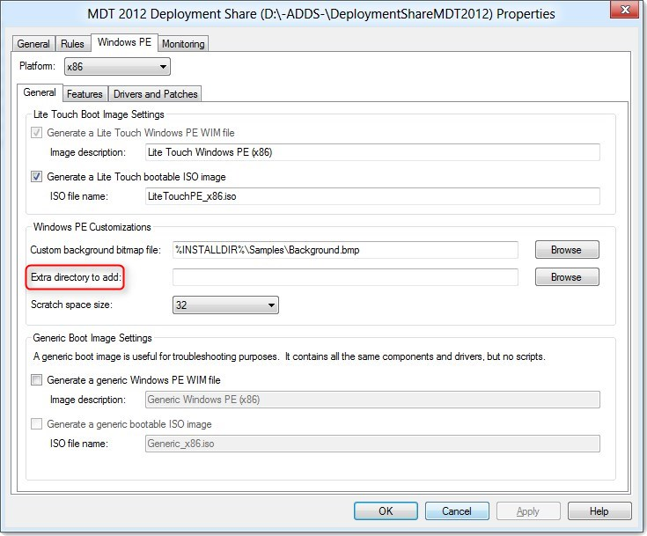The width and height of the screenshot is (647, 536).
Task: Click the Windows PE Customizations heading
Action: [x=92, y=227]
